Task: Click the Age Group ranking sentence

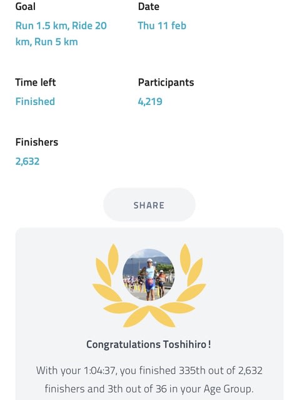Action: 150,389
